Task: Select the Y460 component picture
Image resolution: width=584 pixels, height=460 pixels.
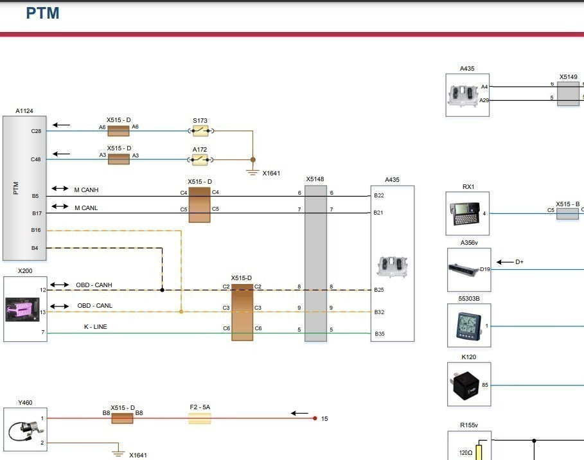Action: 22,430
